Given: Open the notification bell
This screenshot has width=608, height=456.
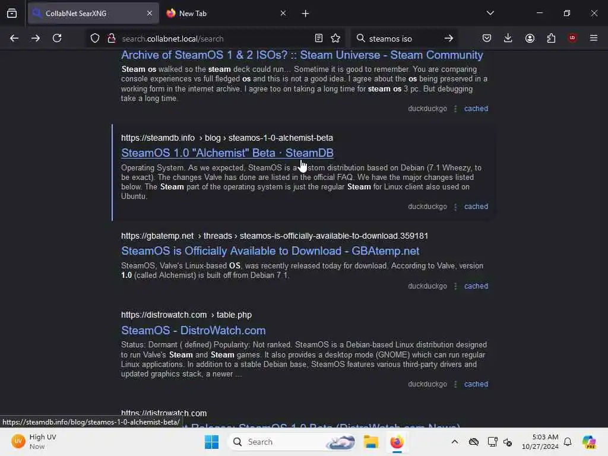Looking at the screenshot, I should 568,442.
